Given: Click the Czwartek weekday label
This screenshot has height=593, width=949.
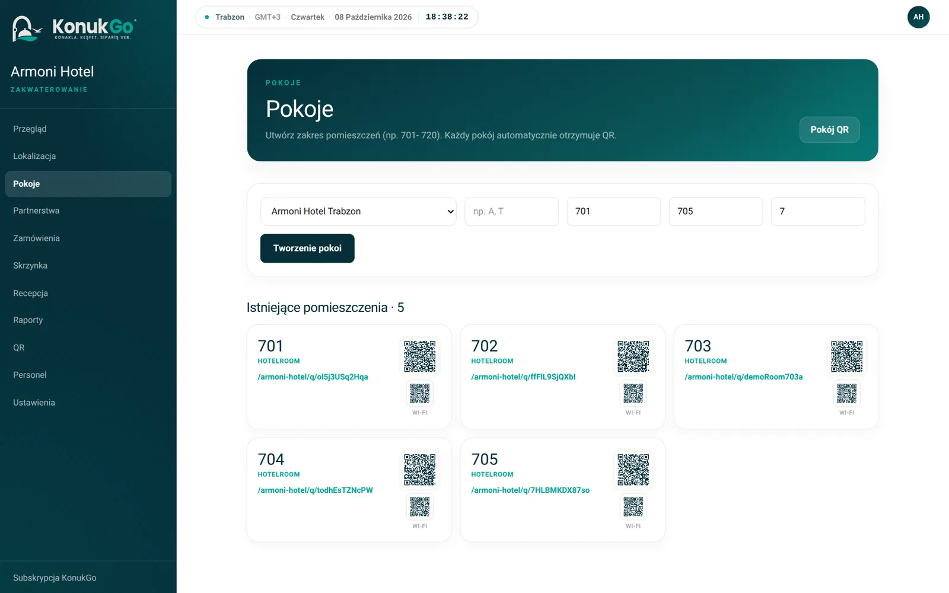Looking at the screenshot, I should tap(307, 17).
